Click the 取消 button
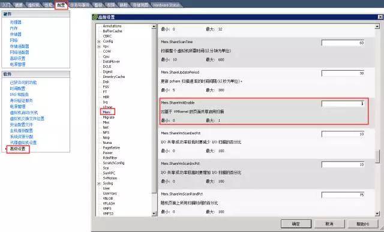 pos(329,224)
